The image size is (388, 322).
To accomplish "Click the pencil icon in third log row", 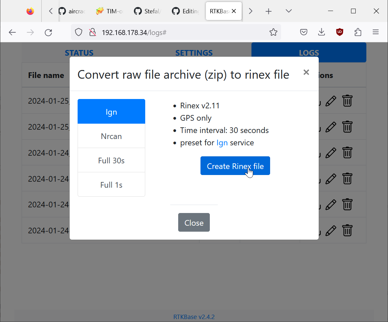I will [x=330, y=153].
